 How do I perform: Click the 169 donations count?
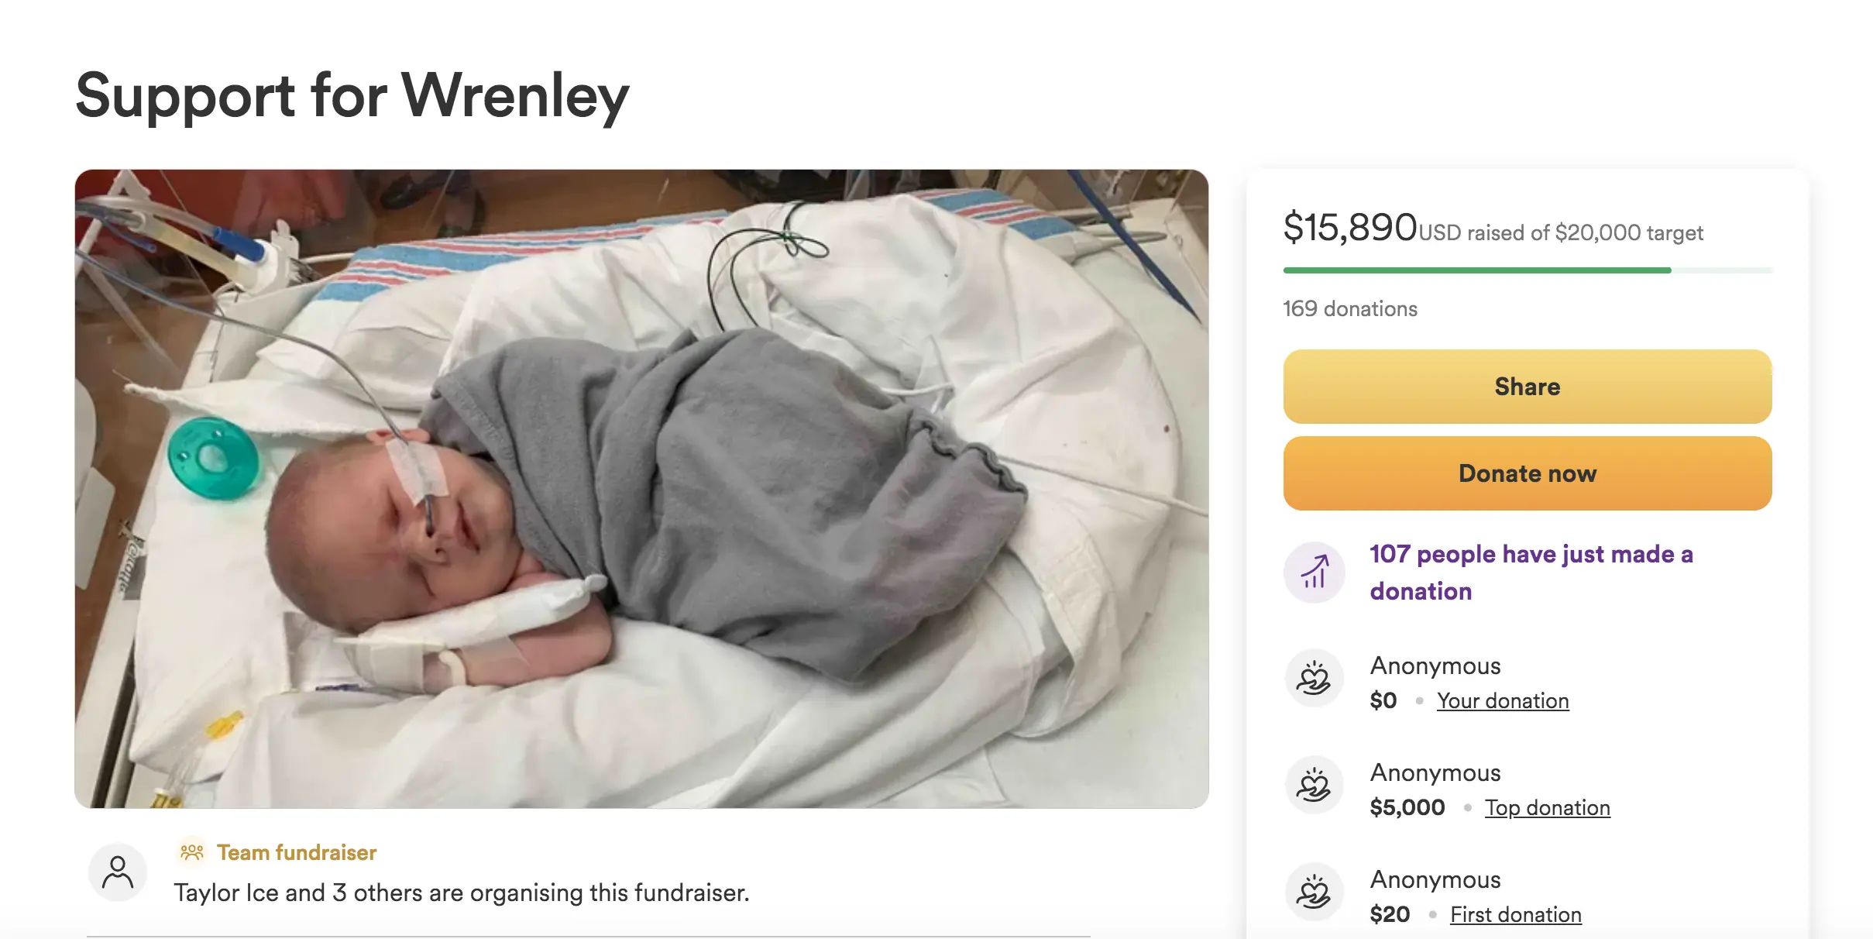(1349, 308)
